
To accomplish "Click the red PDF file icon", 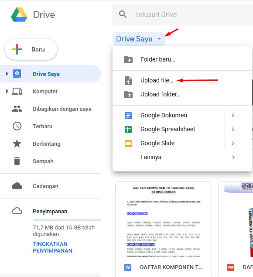I will pyautogui.click(x=231, y=267).
